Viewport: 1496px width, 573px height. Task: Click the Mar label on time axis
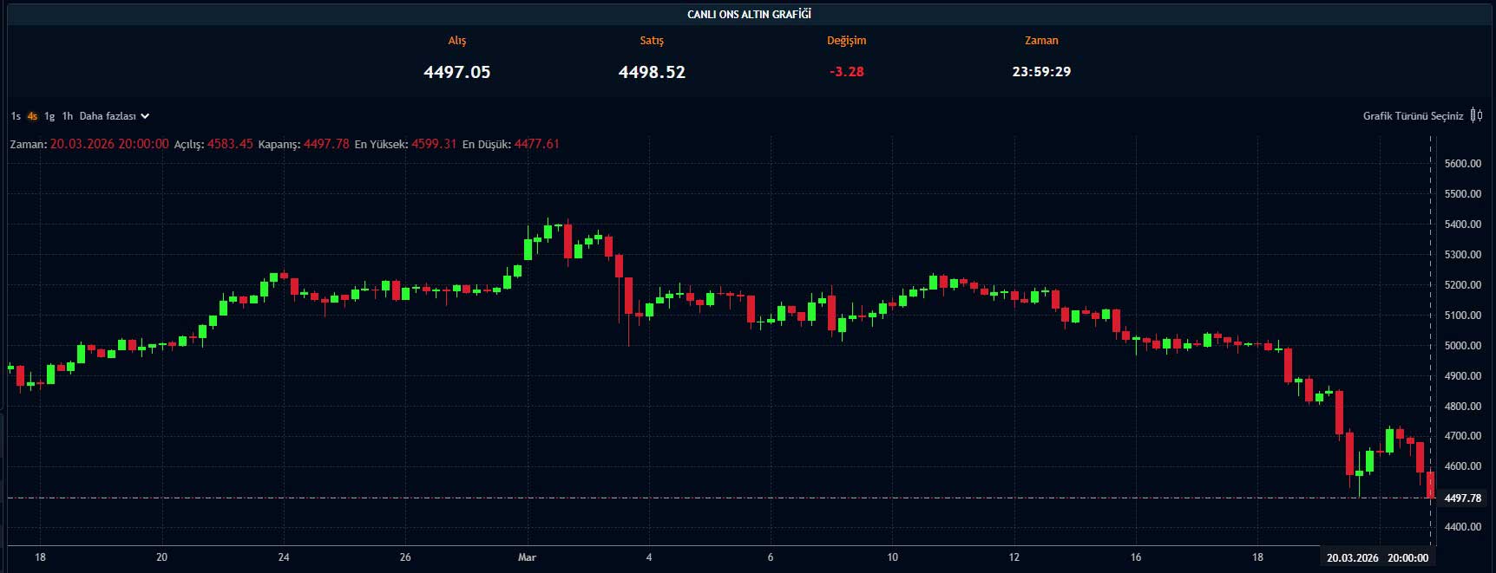[527, 557]
